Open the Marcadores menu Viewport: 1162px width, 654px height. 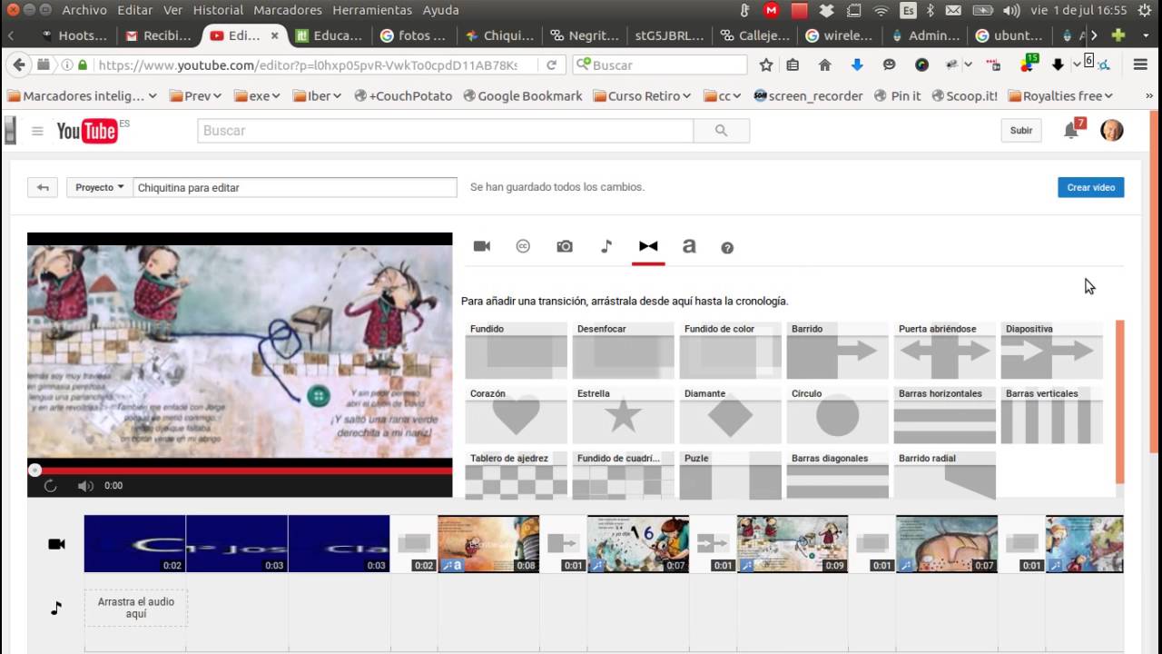tap(288, 10)
